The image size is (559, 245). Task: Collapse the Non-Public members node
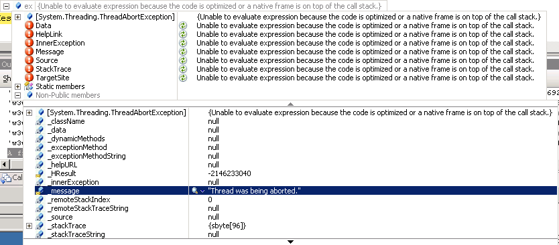pyautogui.click(x=17, y=95)
